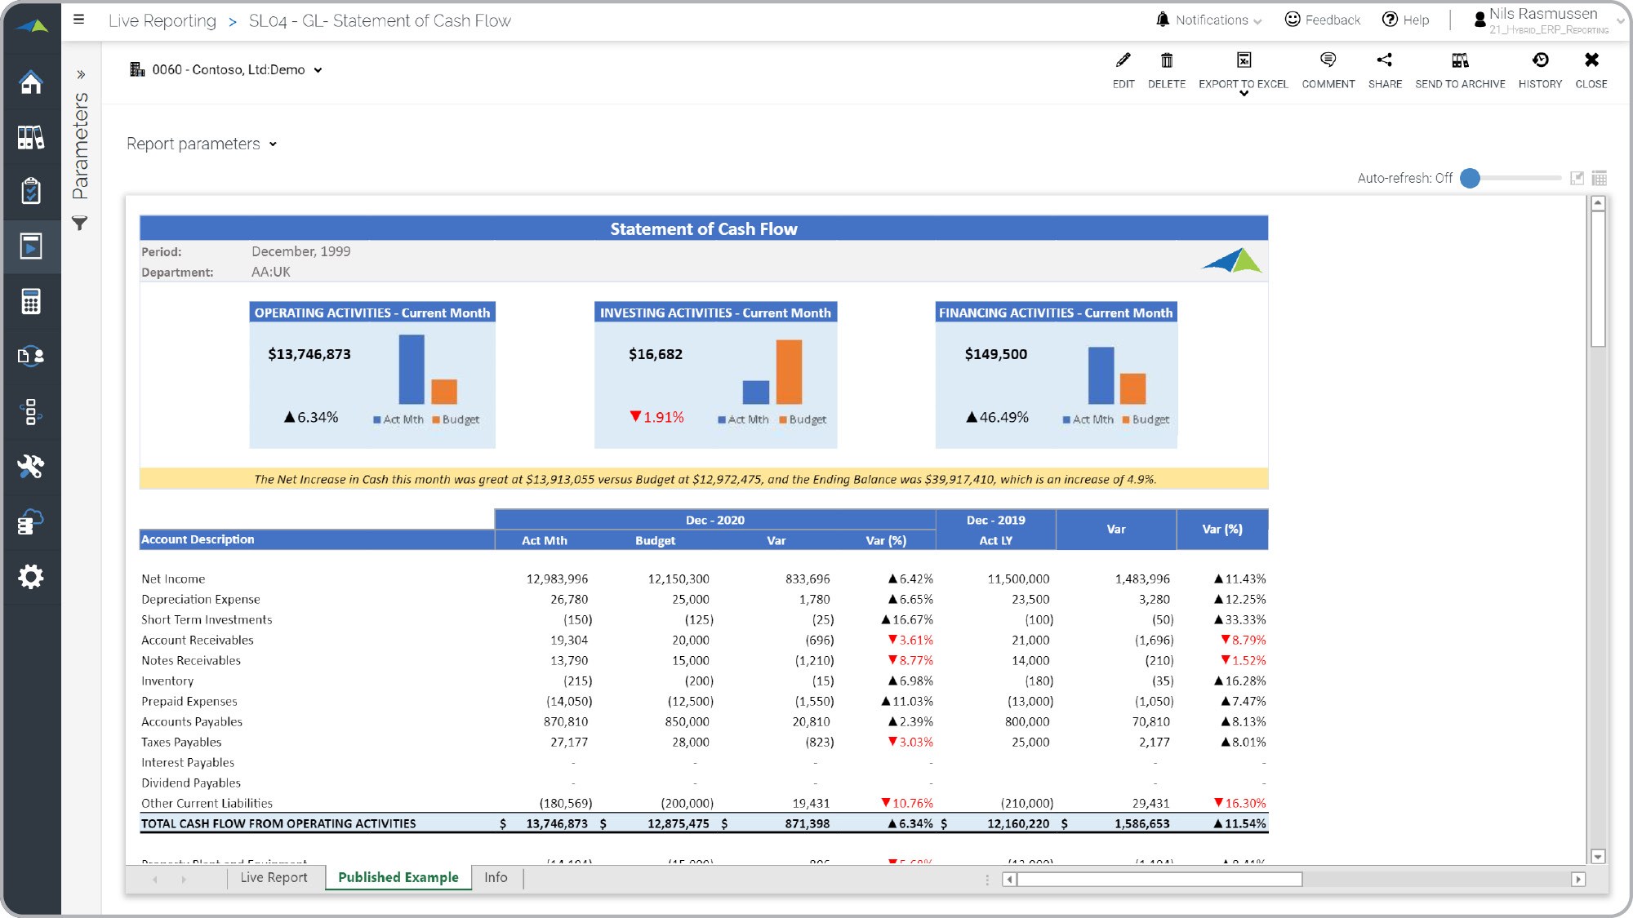Open the Info tab

point(495,877)
